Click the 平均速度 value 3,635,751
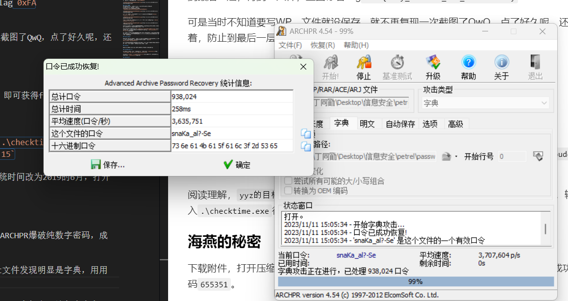This screenshot has width=568, height=301. [187, 122]
